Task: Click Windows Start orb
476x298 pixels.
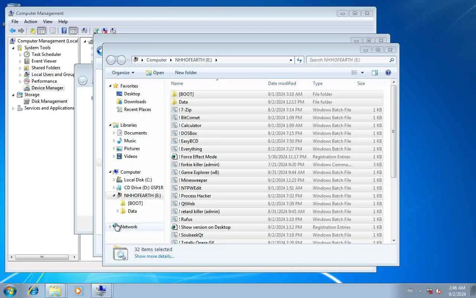Action: (10, 291)
